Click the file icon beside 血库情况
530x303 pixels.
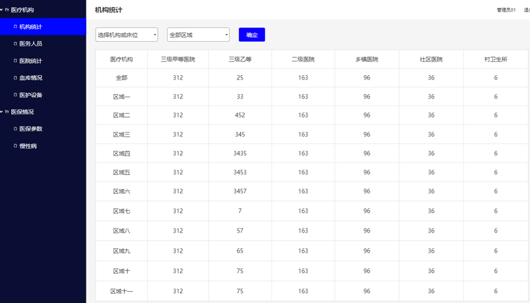coord(16,78)
